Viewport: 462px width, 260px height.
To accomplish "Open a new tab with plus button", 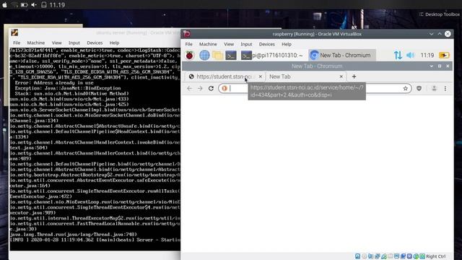I will click(354, 77).
